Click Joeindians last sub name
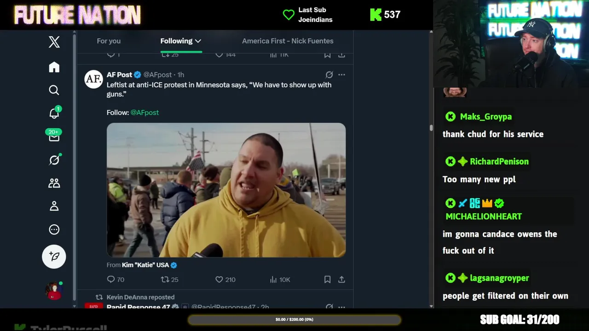Screen dimensions: 589x331 coord(315,19)
